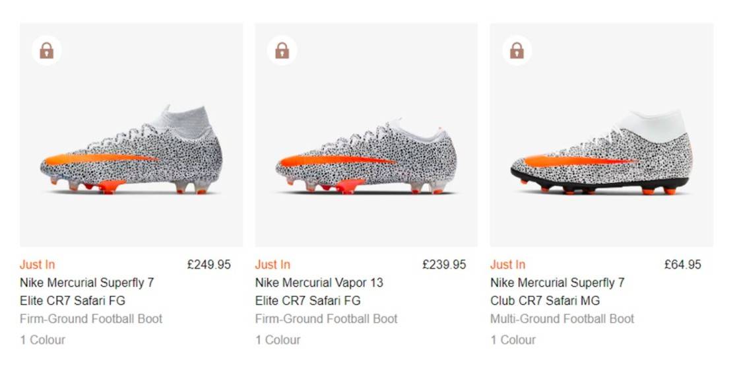
Task: Click lock icon on Vapor 13 Elite card
Action: click(x=282, y=50)
